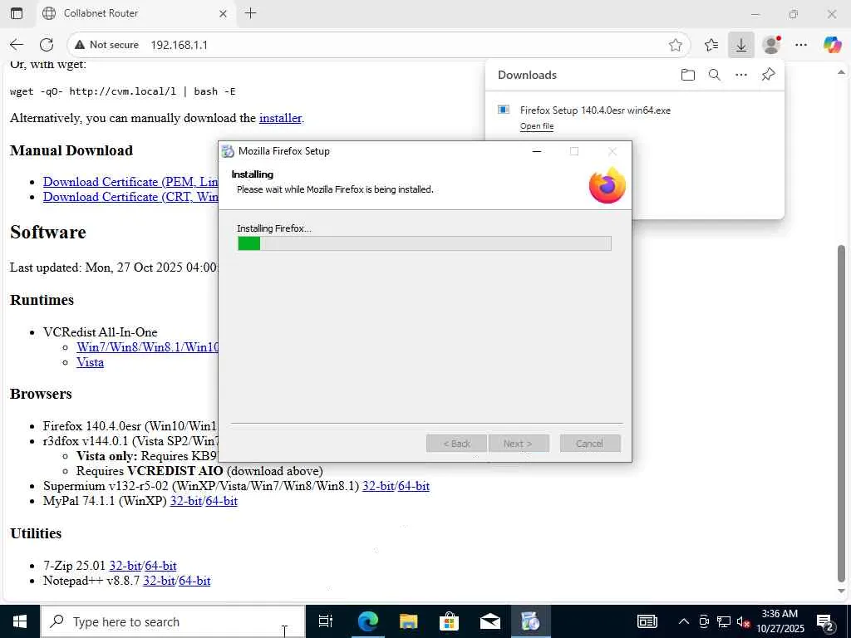Open Mail app from taskbar
The width and height of the screenshot is (851, 638).
(x=489, y=621)
